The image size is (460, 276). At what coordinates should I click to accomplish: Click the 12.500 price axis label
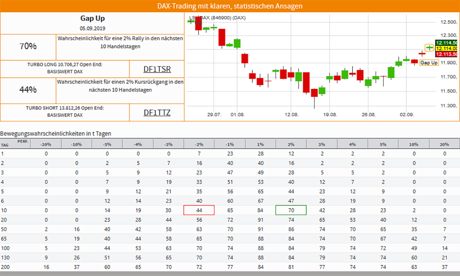point(449,22)
